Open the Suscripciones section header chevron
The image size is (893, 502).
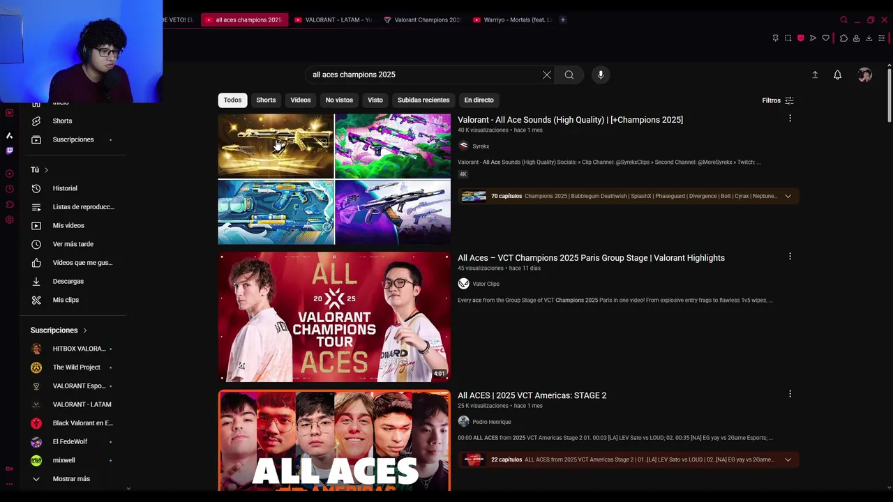pyautogui.click(x=85, y=330)
